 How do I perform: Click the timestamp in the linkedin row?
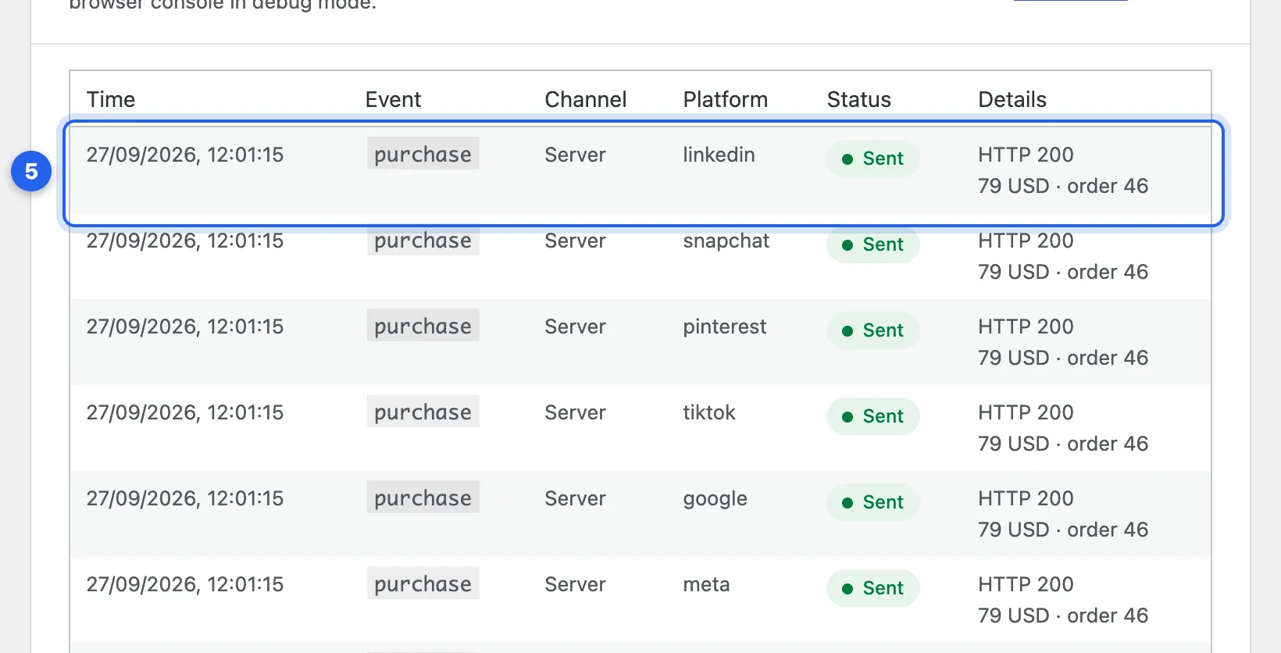click(x=185, y=155)
